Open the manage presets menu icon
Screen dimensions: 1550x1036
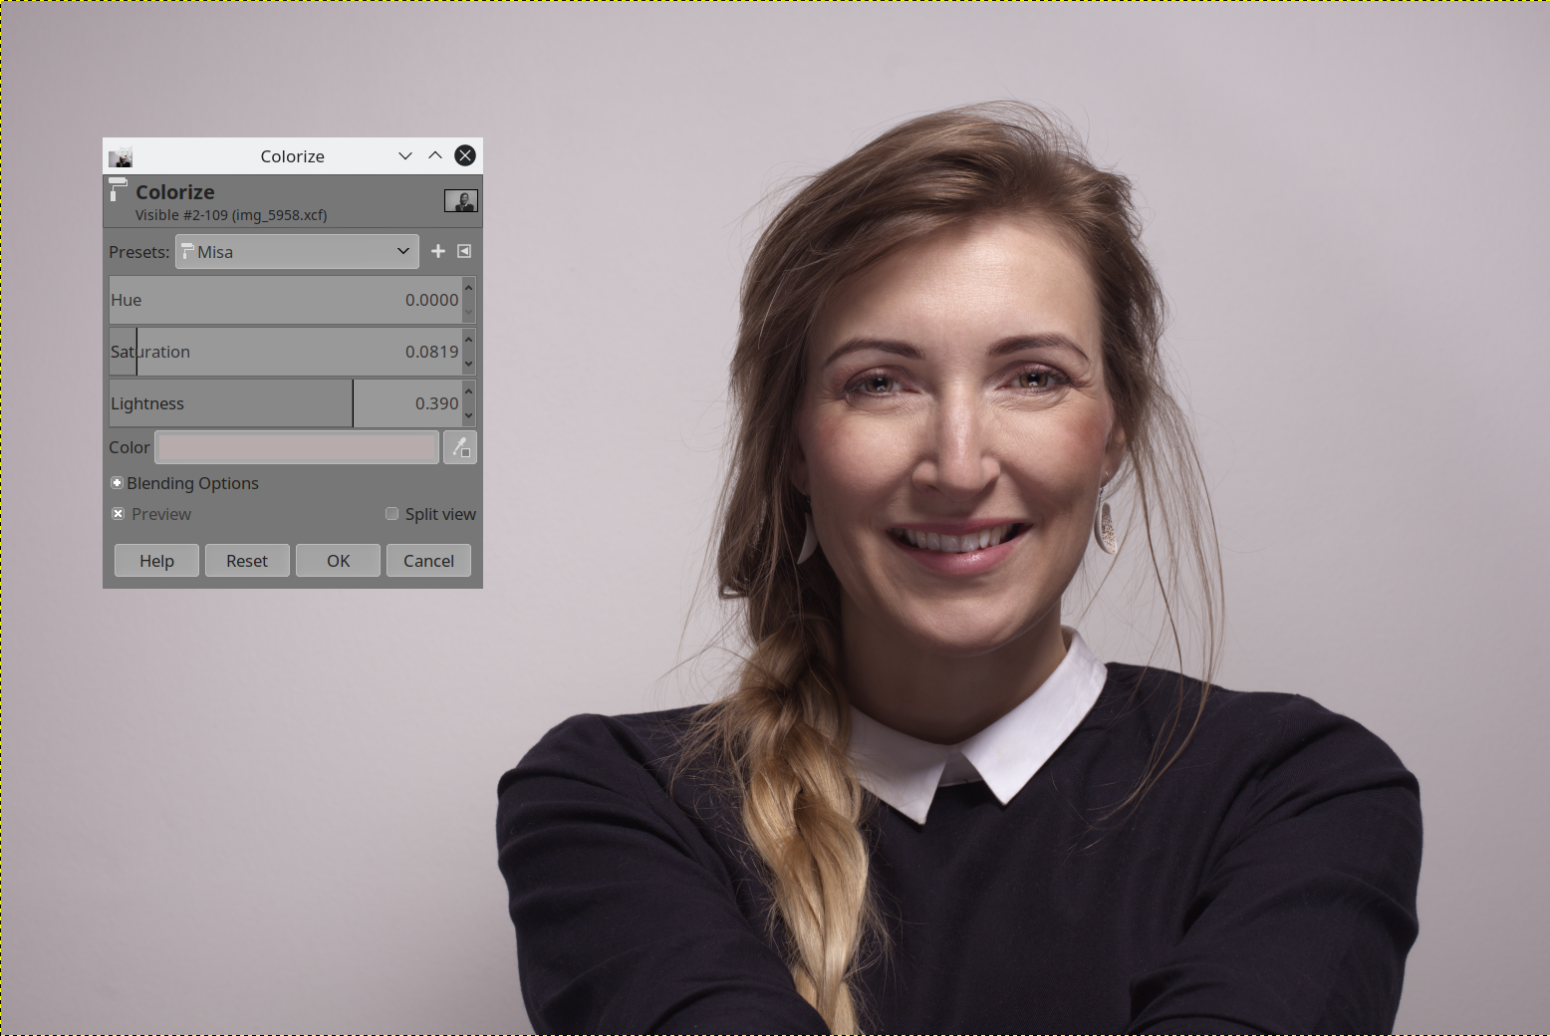pyautogui.click(x=464, y=251)
